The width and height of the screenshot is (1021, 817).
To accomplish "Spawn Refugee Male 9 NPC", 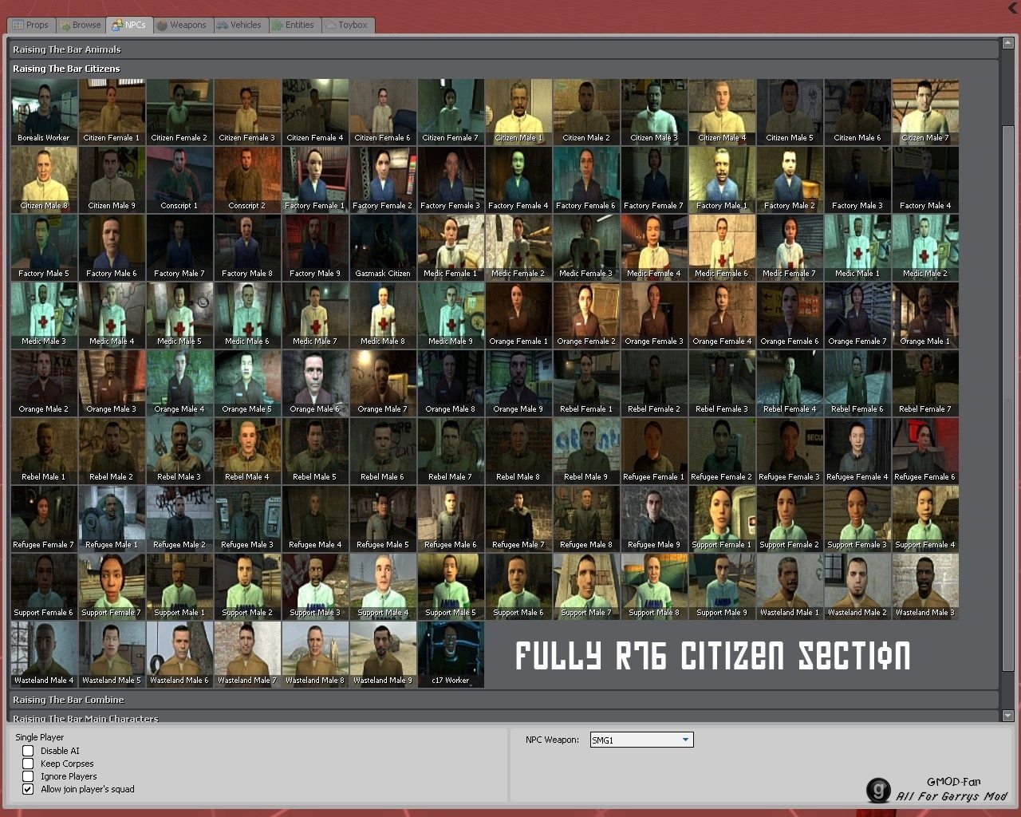I will (654, 519).
